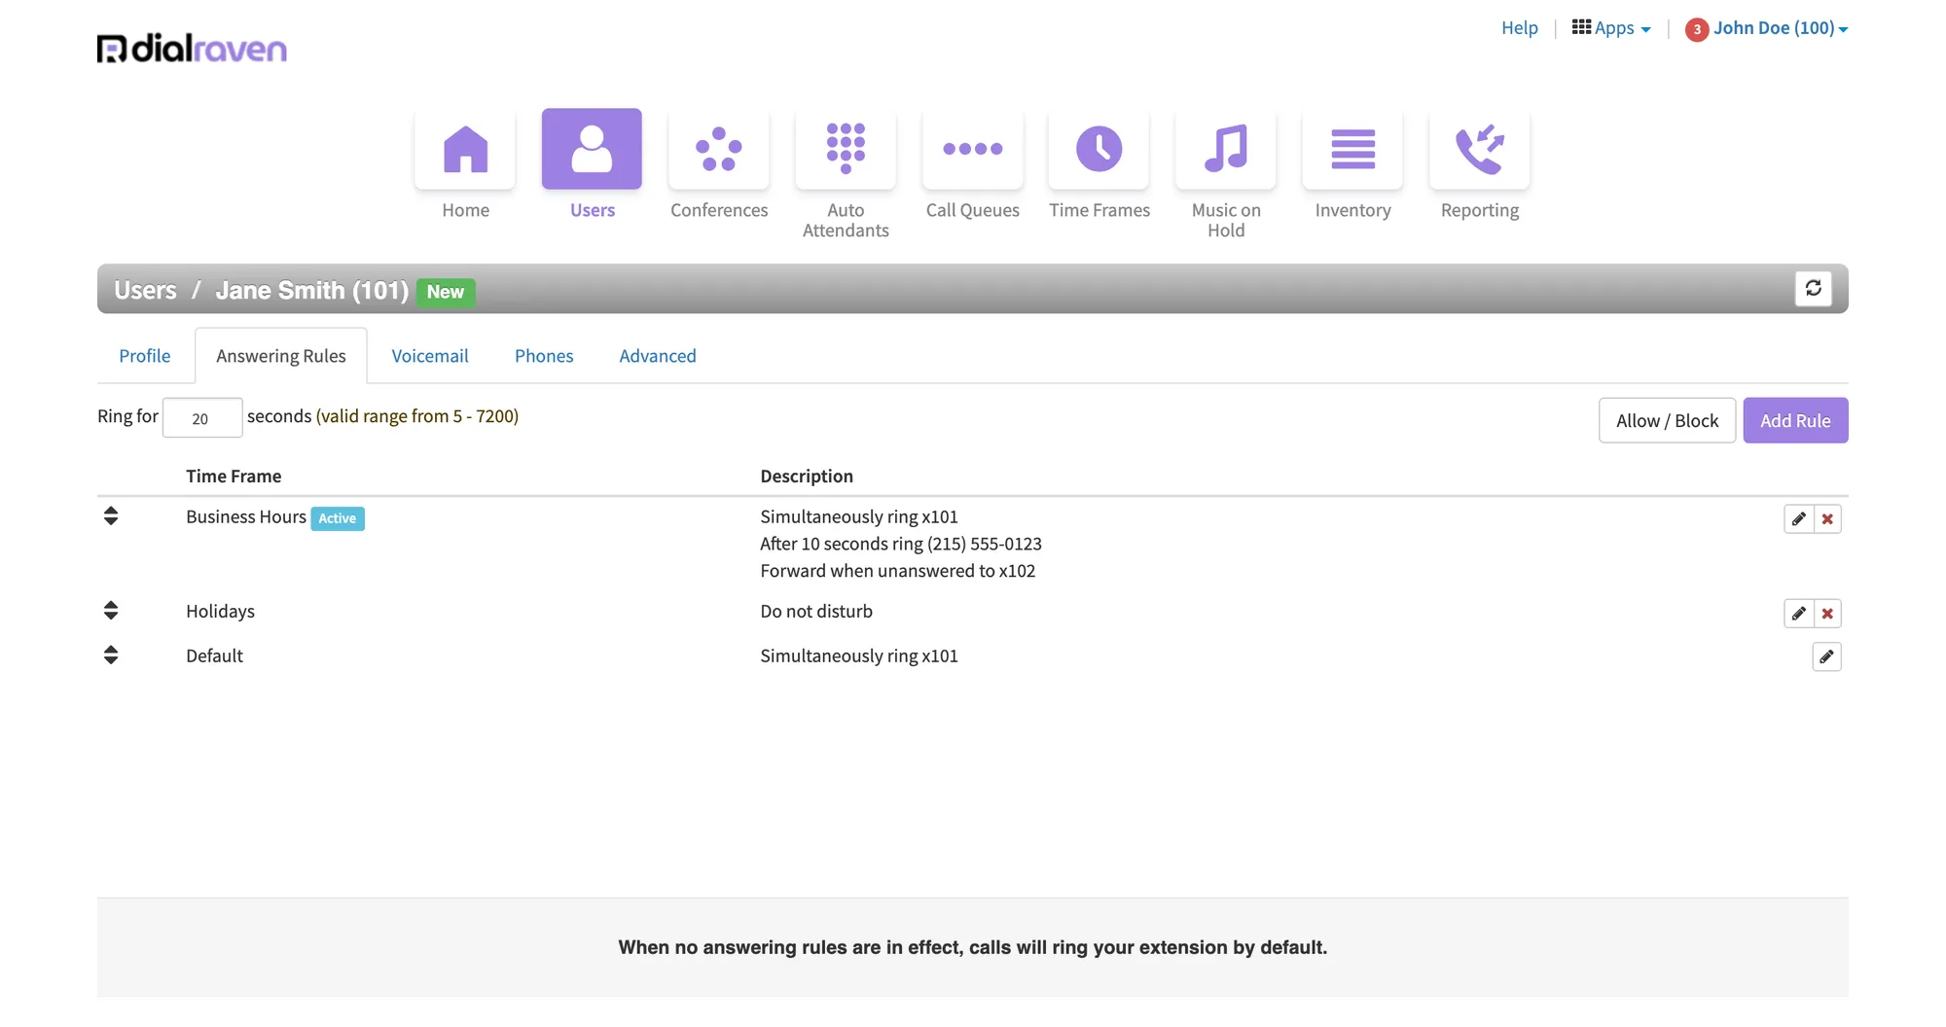
Task: Delete the Holidays answering rule
Action: click(1827, 614)
